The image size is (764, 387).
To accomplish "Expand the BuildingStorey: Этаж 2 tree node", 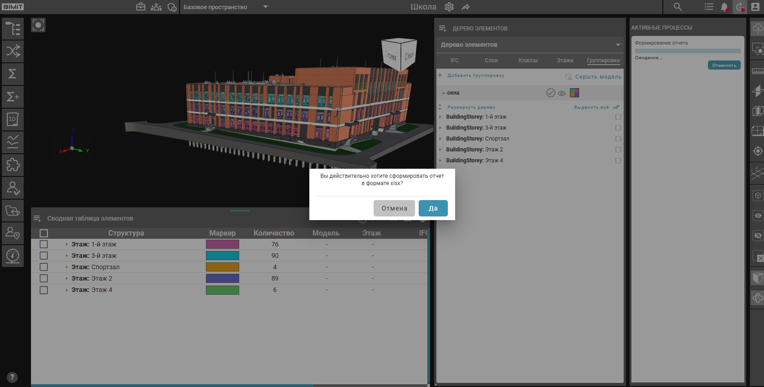I will [x=440, y=150].
